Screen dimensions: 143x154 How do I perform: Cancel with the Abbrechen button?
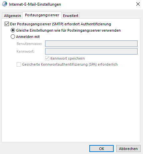128,149
